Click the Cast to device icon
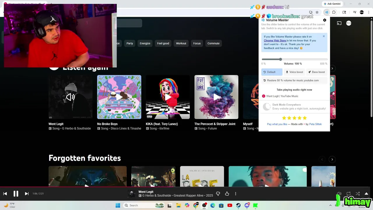This screenshot has width=373, height=210. pos(339,23)
